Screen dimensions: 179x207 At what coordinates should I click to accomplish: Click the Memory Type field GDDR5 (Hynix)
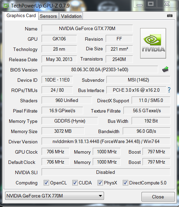(70, 121)
